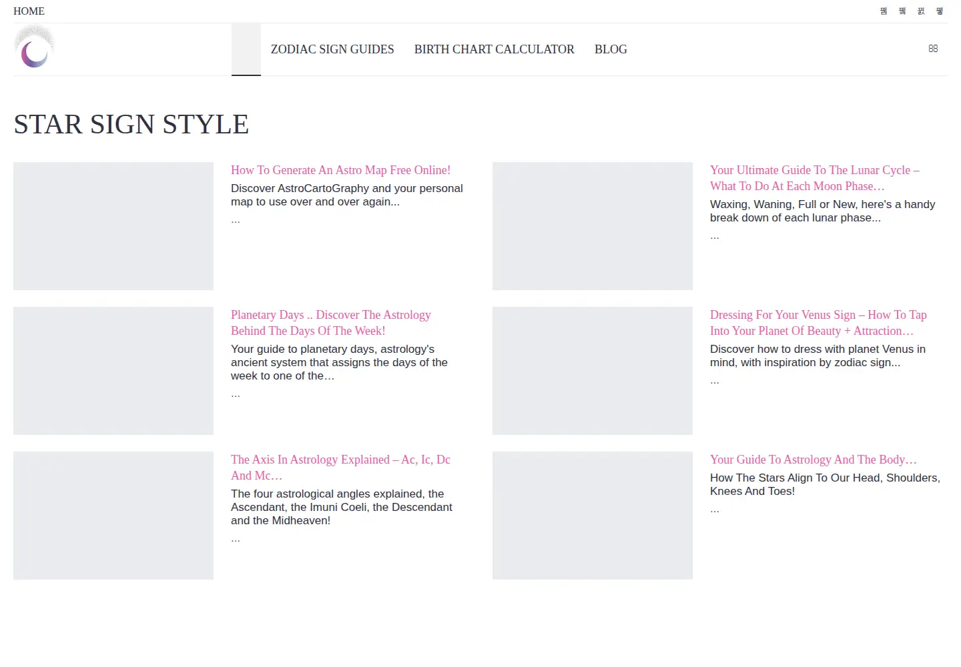
Task: Open 'The Axis In Astrology Explained' article
Action: click(x=340, y=468)
